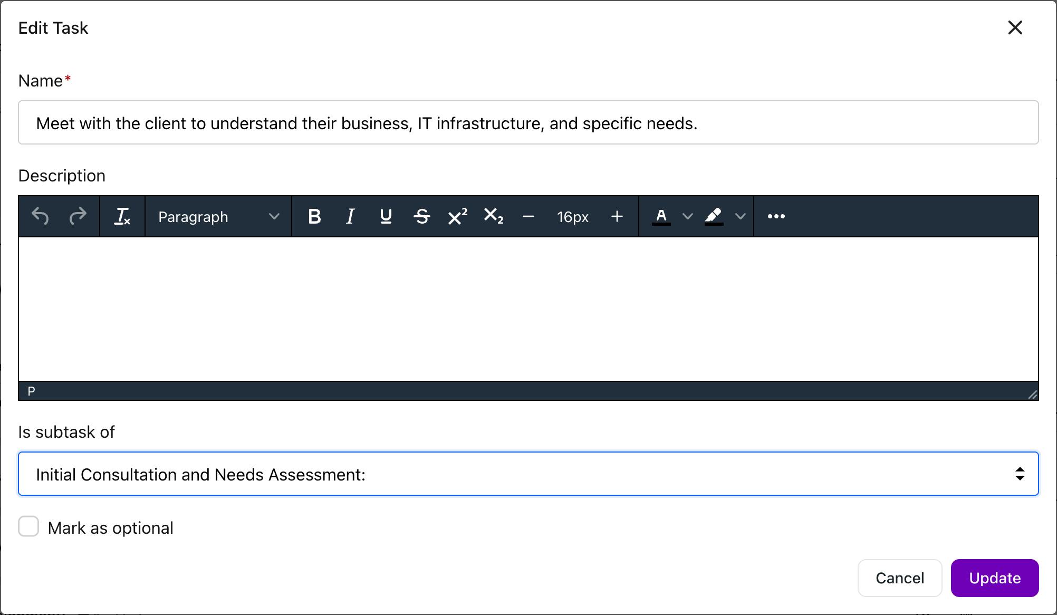Clear formatting with the Tx icon

click(x=122, y=216)
